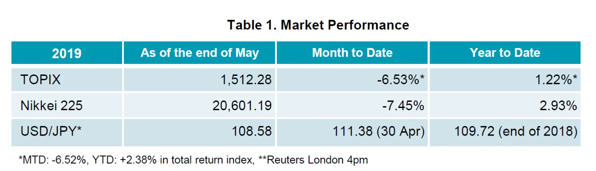The height and width of the screenshot is (171, 596).
Task: Click the Reuters London 4pm footnote
Action: [x=314, y=160]
